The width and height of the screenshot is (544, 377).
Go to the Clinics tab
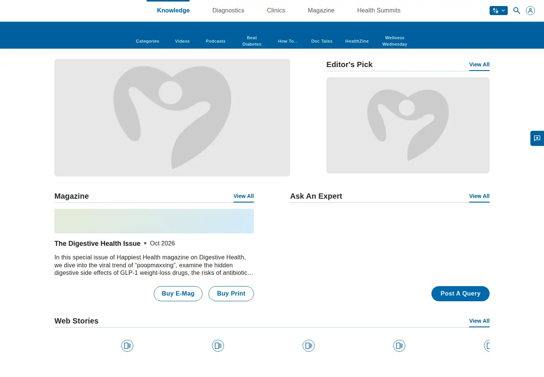[x=276, y=11]
